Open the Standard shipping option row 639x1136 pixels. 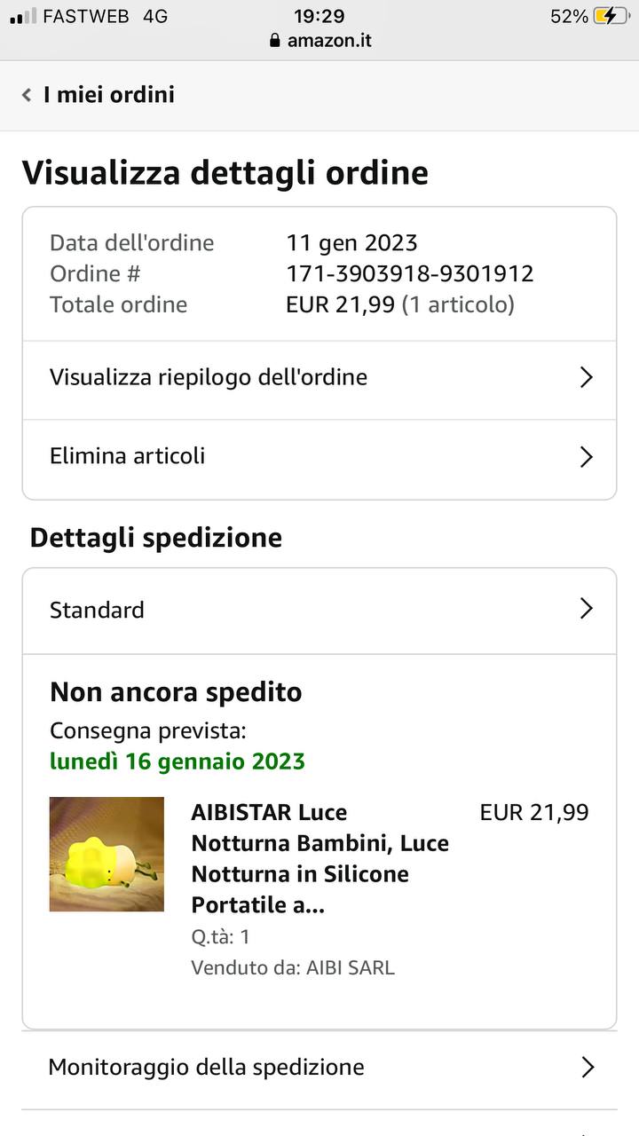click(x=319, y=611)
